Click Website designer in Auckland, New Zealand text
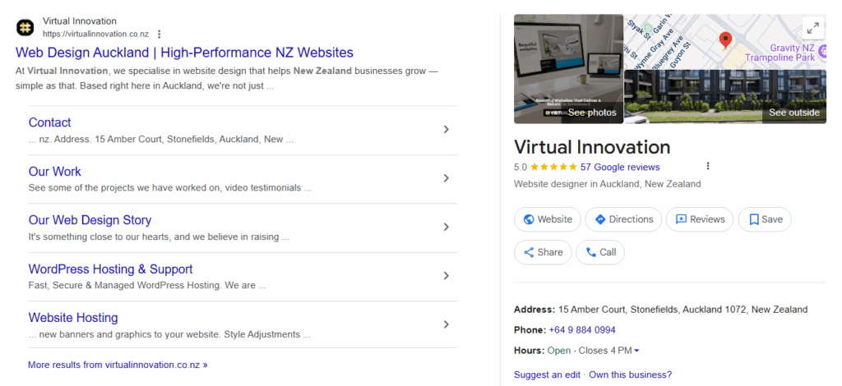The height and width of the screenshot is (386, 842). [608, 184]
